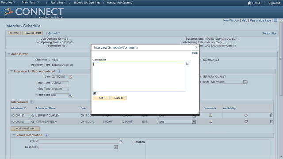Collapse the Interview 1 section
The height and width of the screenshot is (159, 283).
pos(11,71)
